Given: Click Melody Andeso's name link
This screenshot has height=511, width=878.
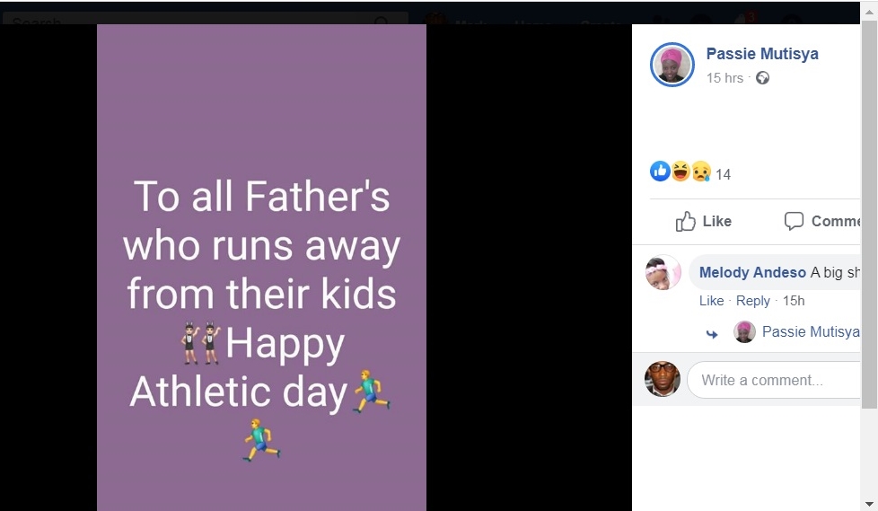Looking at the screenshot, I should [x=752, y=272].
